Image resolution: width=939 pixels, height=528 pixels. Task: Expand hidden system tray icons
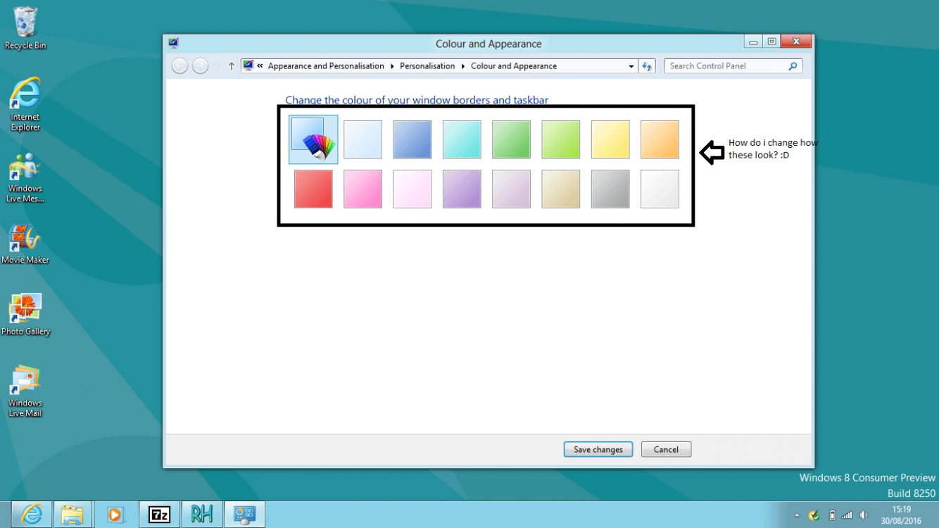click(796, 515)
